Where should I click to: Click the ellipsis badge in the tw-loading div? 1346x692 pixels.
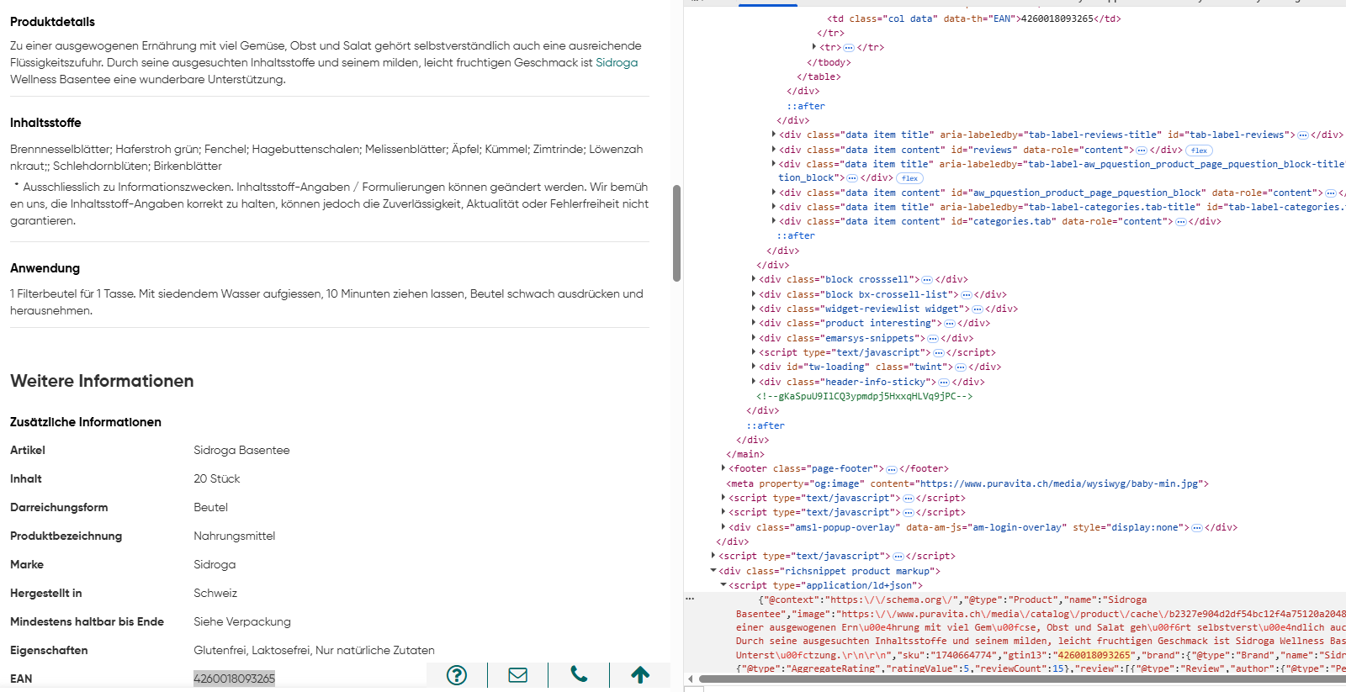coord(960,367)
